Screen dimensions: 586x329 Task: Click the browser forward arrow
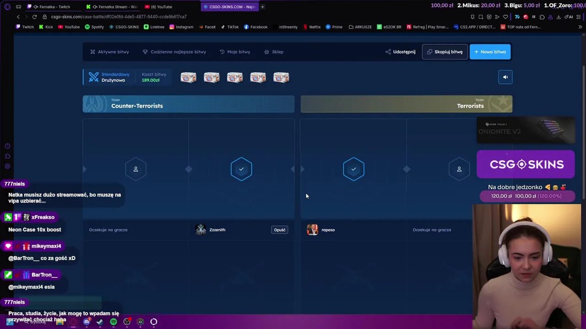point(26,17)
